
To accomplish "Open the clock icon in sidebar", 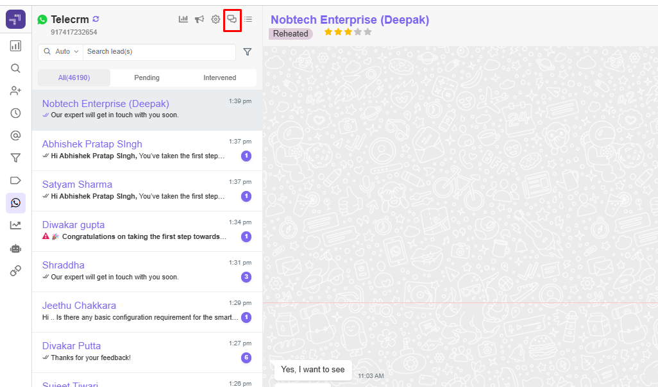I will tap(15, 113).
